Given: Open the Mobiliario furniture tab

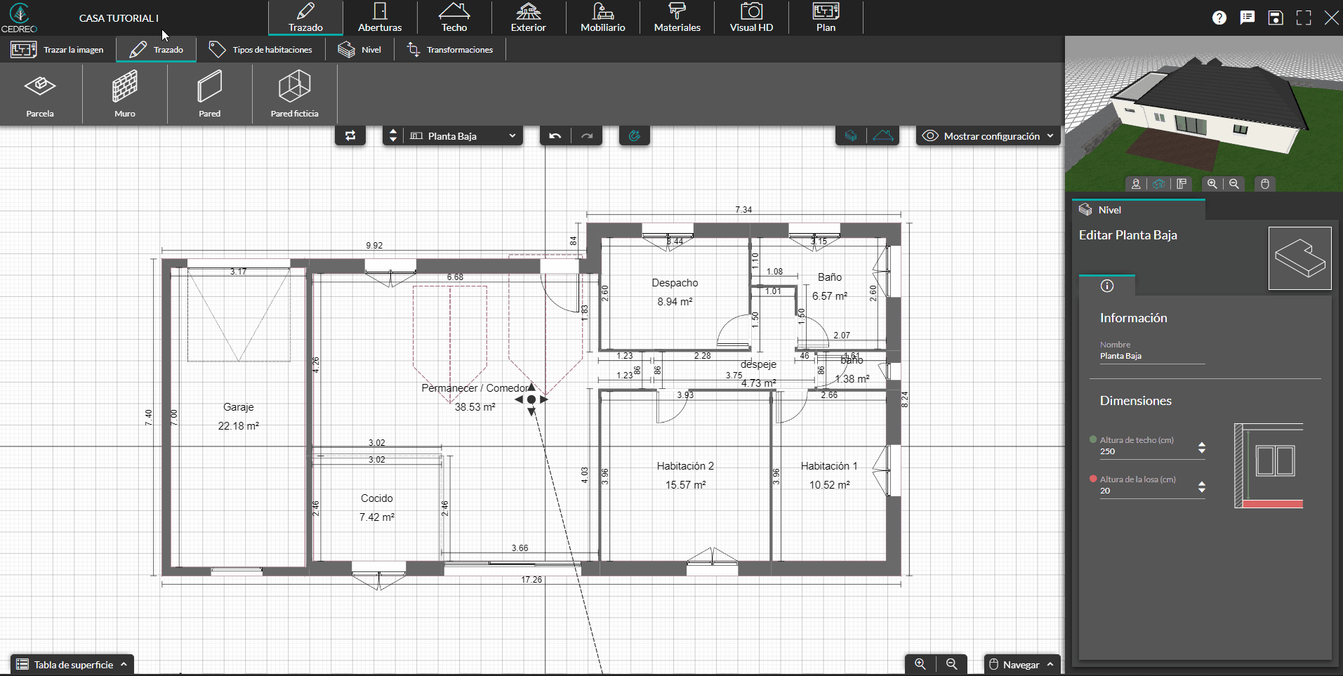Looking at the screenshot, I should tap(602, 18).
